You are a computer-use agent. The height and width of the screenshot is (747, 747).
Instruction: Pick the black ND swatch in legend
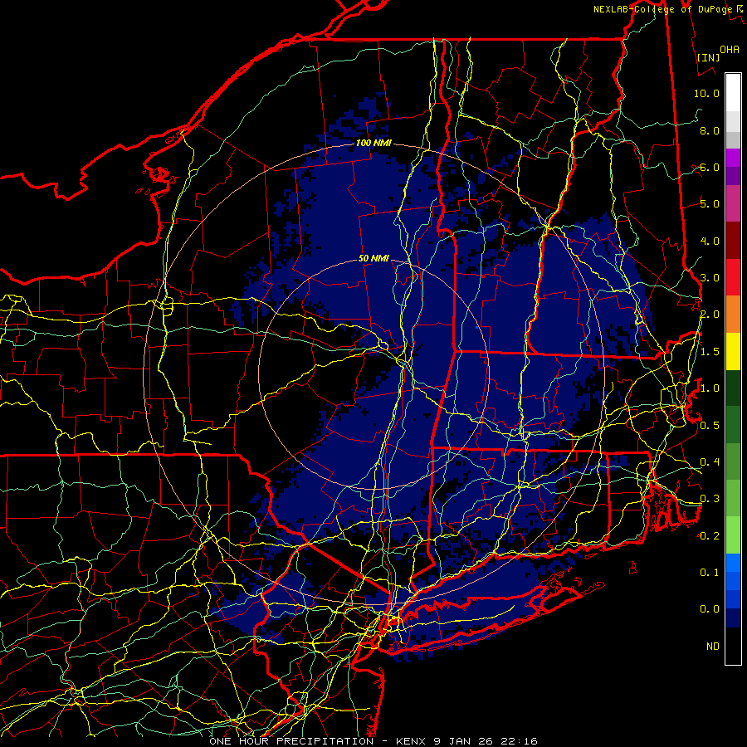point(733,646)
